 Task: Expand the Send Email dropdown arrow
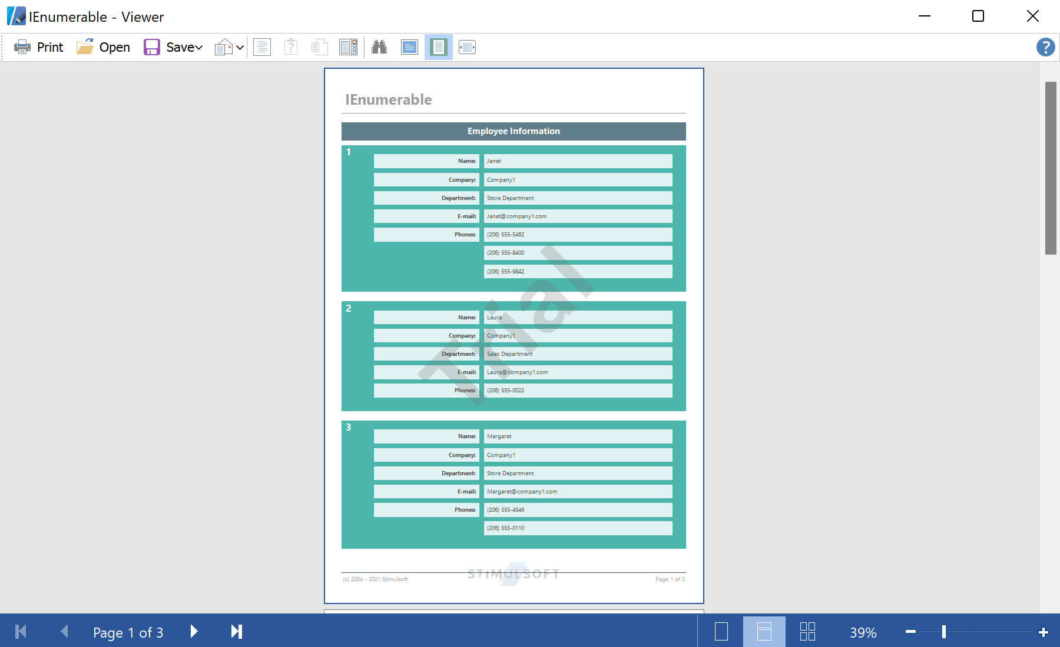click(240, 47)
